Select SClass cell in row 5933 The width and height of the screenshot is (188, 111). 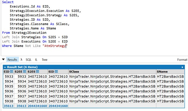[112, 77]
